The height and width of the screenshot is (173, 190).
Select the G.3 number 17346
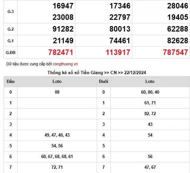[x=120, y=6]
